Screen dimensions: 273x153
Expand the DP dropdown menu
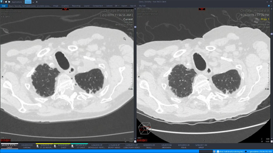click(x=117, y=6)
